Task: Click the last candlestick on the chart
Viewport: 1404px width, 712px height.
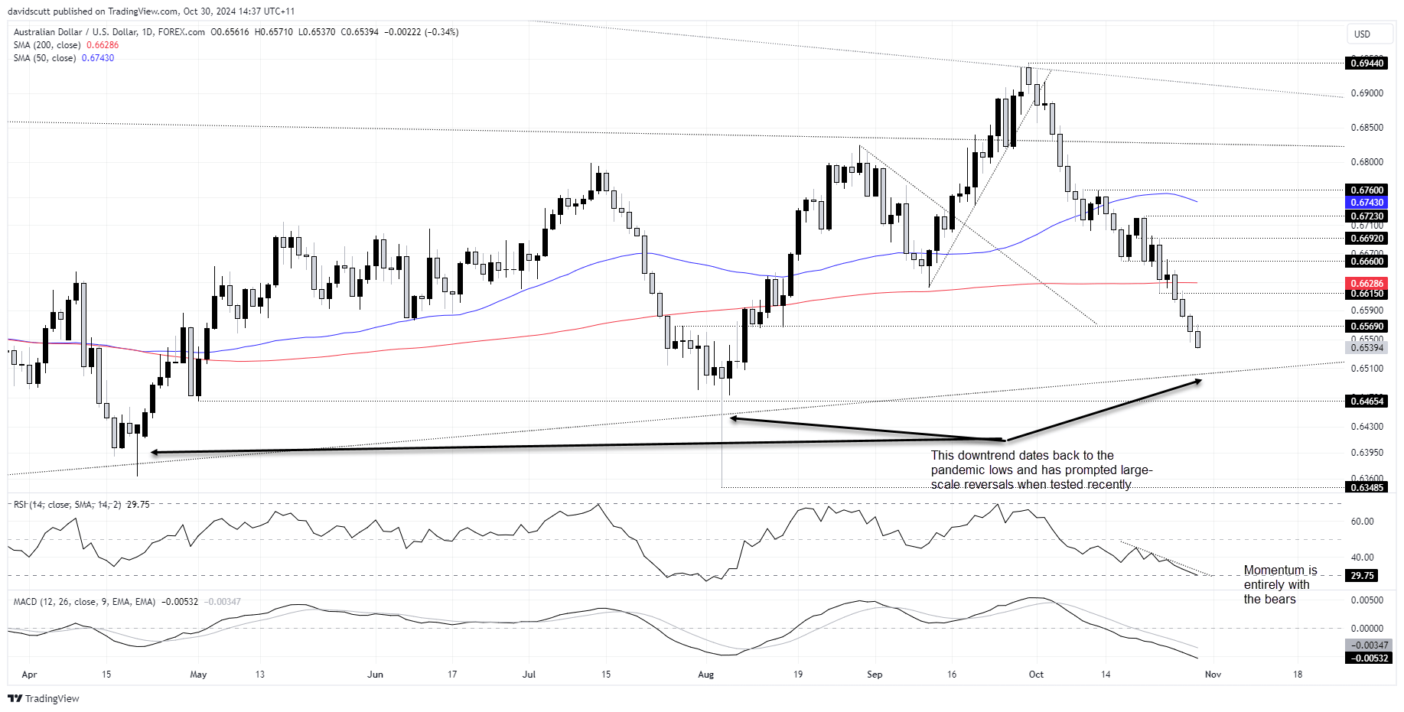Action: coord(1197,339)
